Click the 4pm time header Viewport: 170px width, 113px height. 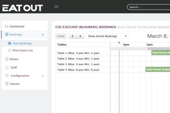coord(126,45)
